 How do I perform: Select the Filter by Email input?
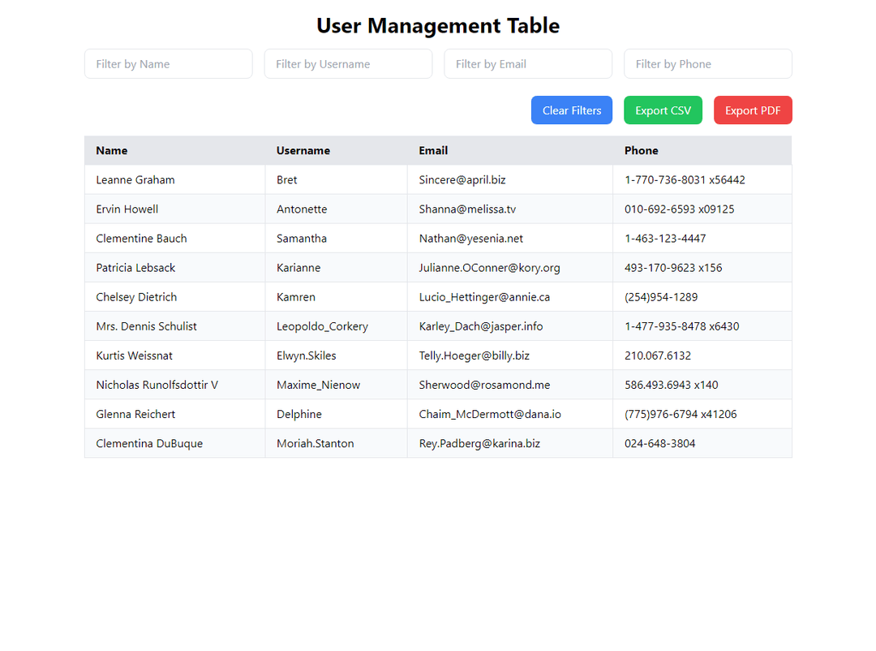click(x=528, y=64)
